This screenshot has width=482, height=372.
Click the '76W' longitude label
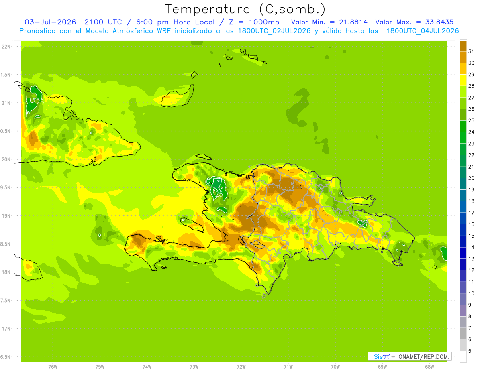pyautogui.click(x=53, y=366)
